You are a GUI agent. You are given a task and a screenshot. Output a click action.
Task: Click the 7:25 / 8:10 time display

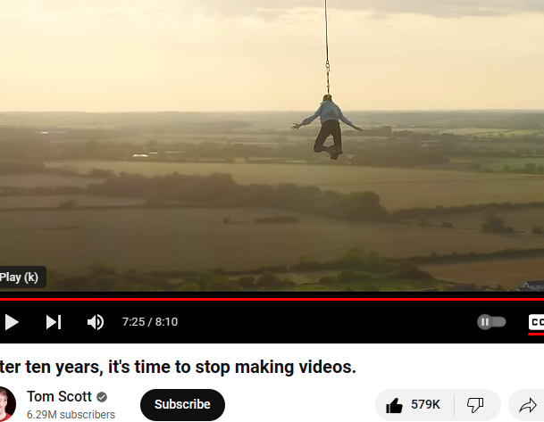point(150,322)
